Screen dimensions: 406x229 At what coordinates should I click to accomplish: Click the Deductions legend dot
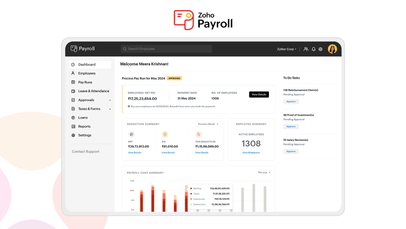tap(191, 205)
